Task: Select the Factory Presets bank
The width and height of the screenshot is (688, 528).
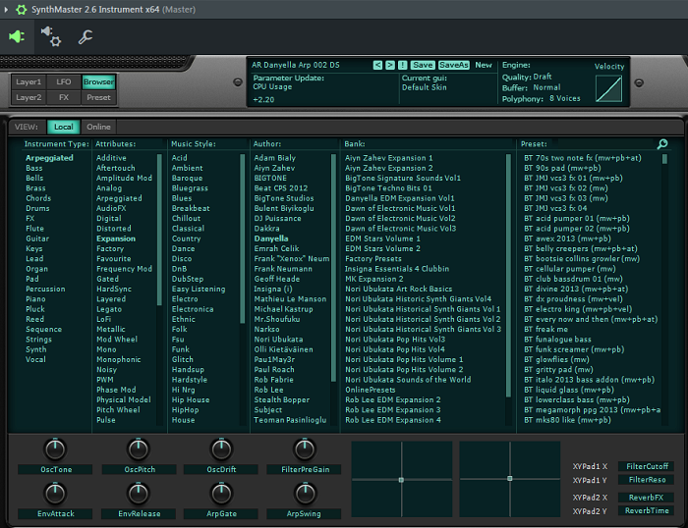Action: (373, 258)
